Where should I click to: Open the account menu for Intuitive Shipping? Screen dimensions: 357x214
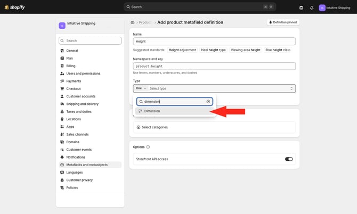tap(337, 7)
